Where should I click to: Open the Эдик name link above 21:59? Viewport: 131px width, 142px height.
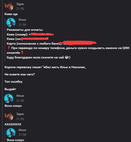(x=20, y=114)
